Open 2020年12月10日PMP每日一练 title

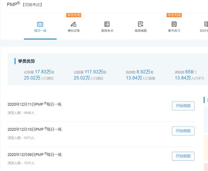pyautogui.click(x=35, y=129)
